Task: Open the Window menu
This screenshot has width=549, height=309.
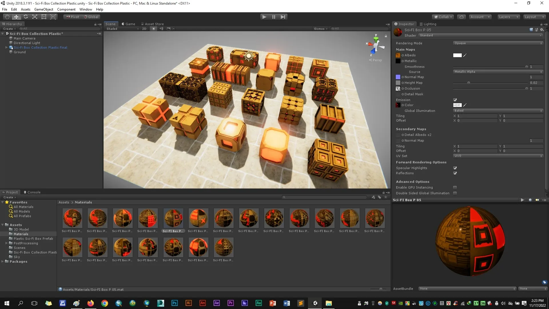Action: (85, 9)
